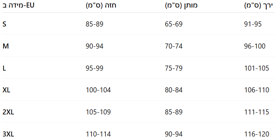The image size is (275, 139).
Task: Select the S size row label
Action: coord(4,24)
